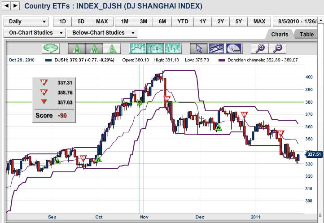Set the range to YTD
The image size is (324, 223).
pyautogui.click(x=183, y=22)
